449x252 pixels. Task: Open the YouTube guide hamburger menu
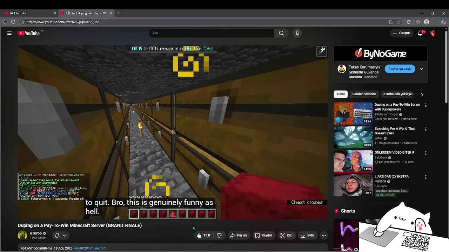click(x=9, y=33)
